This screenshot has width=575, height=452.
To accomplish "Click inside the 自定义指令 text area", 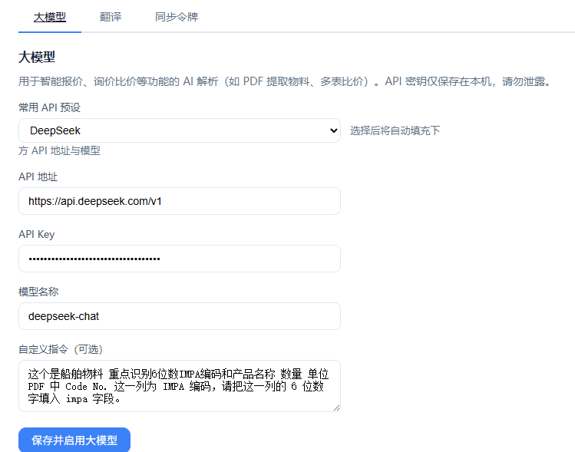I will [x=180, y=386].
